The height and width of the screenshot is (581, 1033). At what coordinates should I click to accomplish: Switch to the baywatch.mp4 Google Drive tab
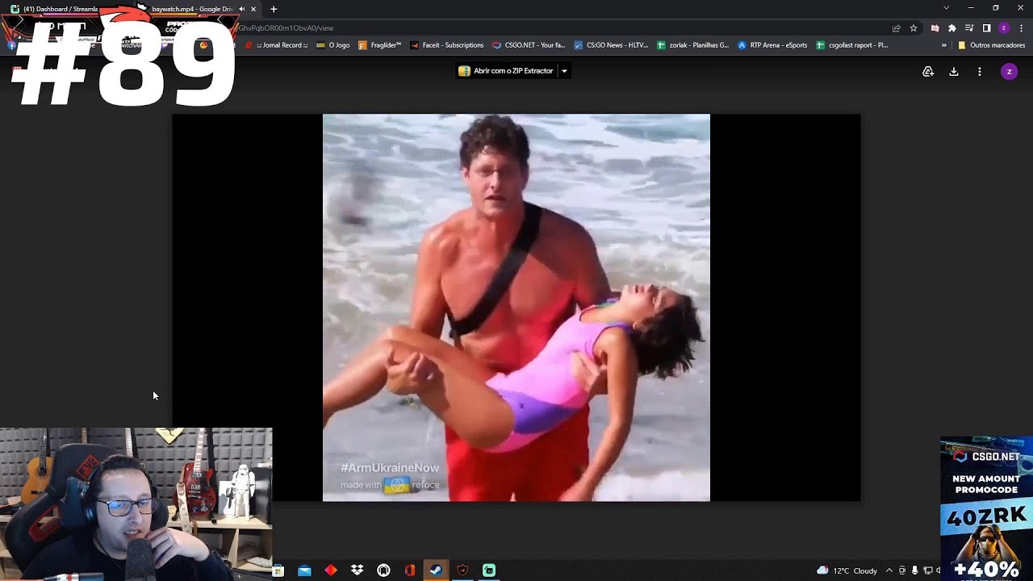point(191,9)
